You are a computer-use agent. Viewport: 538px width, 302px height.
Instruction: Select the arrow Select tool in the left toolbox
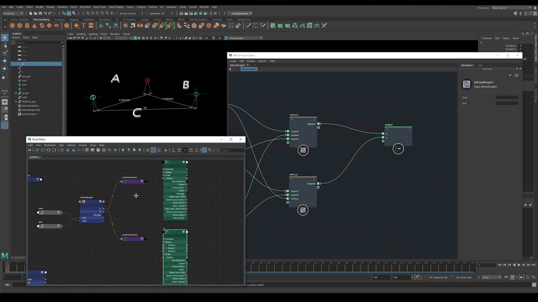coord(5,38)
